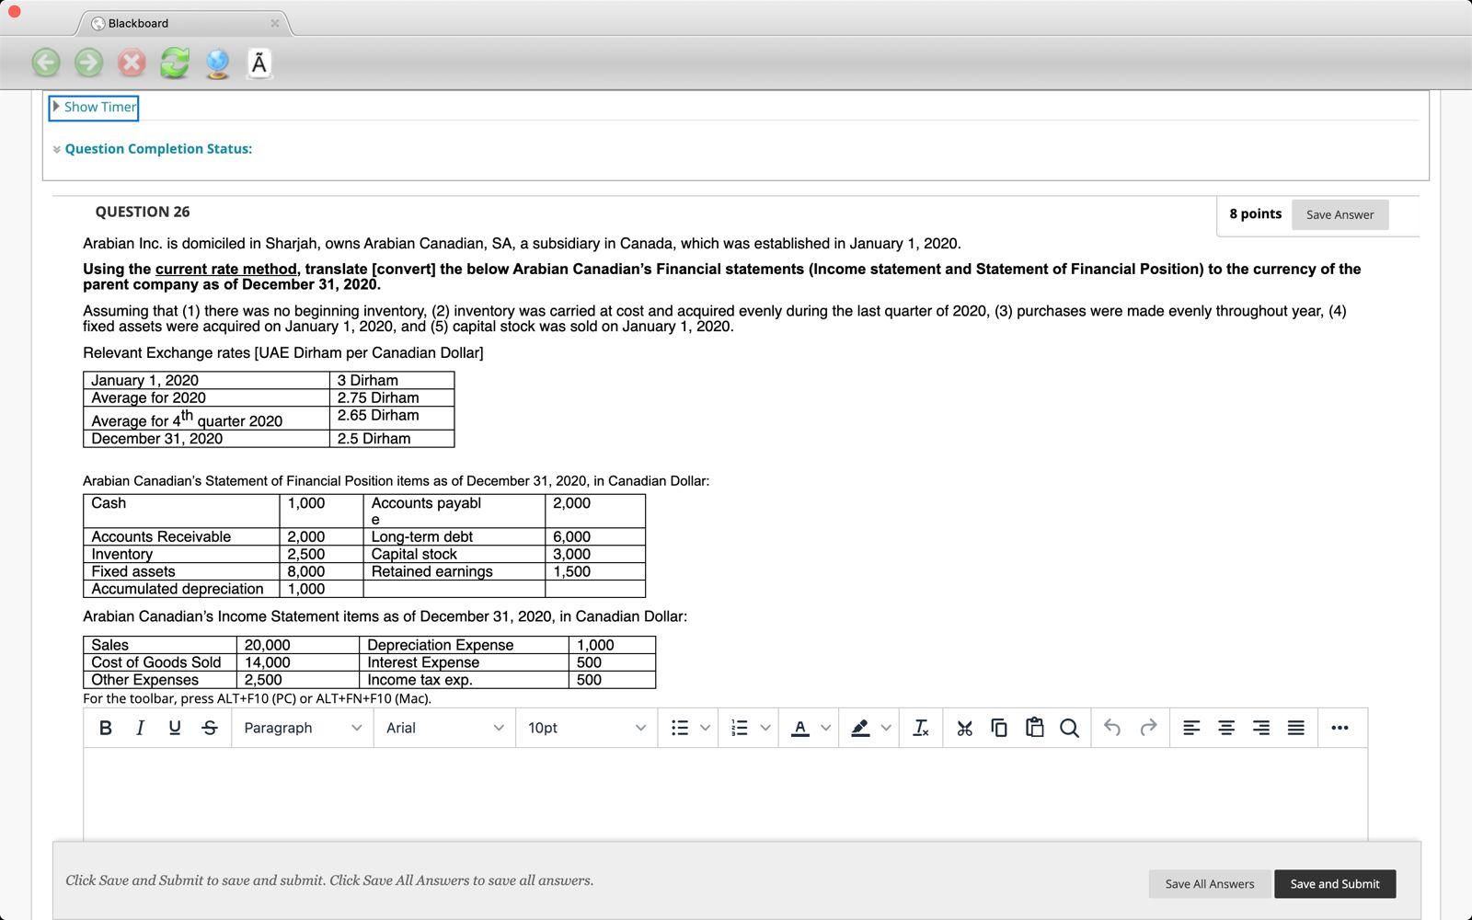The width and height of the screenshot is (1472, 920).
Task: Click Save and Submit
Action: [x=1335, y=883]
